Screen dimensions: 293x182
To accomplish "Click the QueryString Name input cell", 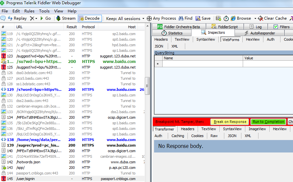I will point(203,64).
